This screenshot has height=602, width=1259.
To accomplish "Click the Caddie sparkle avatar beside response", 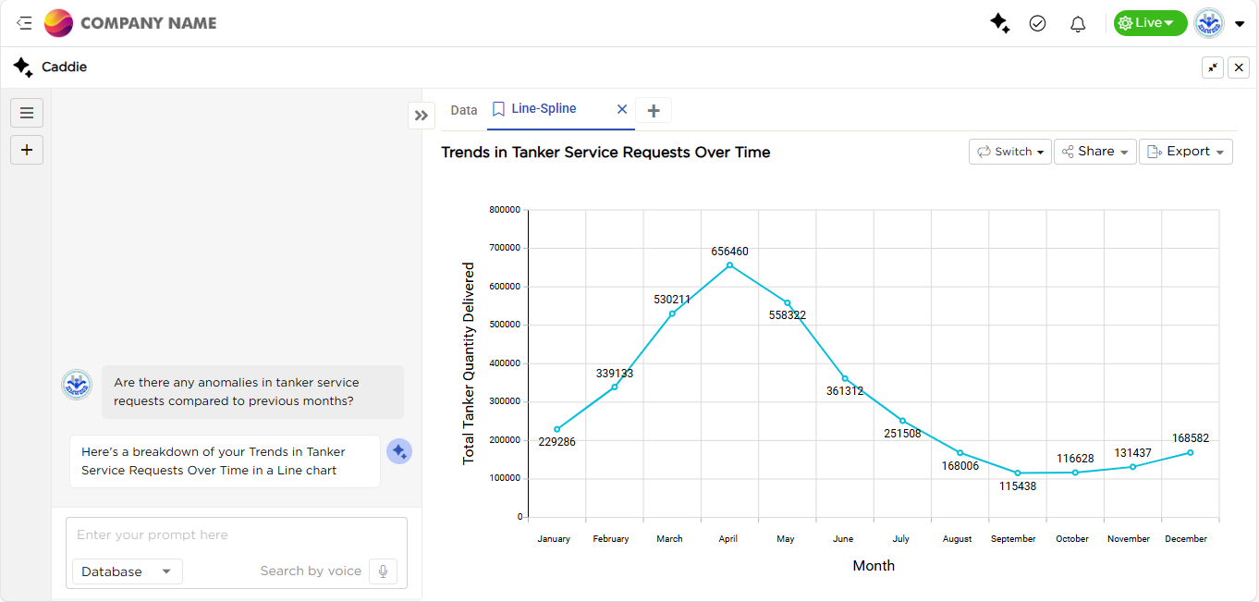I will (399, 451).
